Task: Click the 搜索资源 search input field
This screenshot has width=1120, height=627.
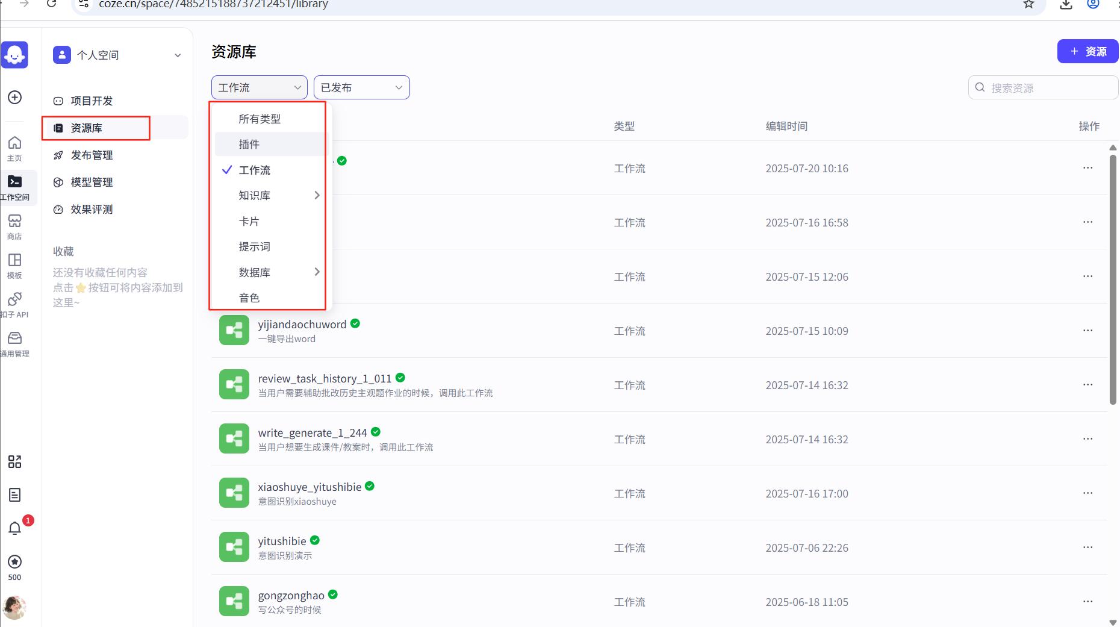Action: pos(1043,87)
